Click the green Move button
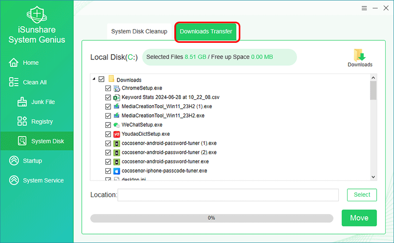Viewport: 394px width, 243px height. pyautogui.click(x=359, y=218)
